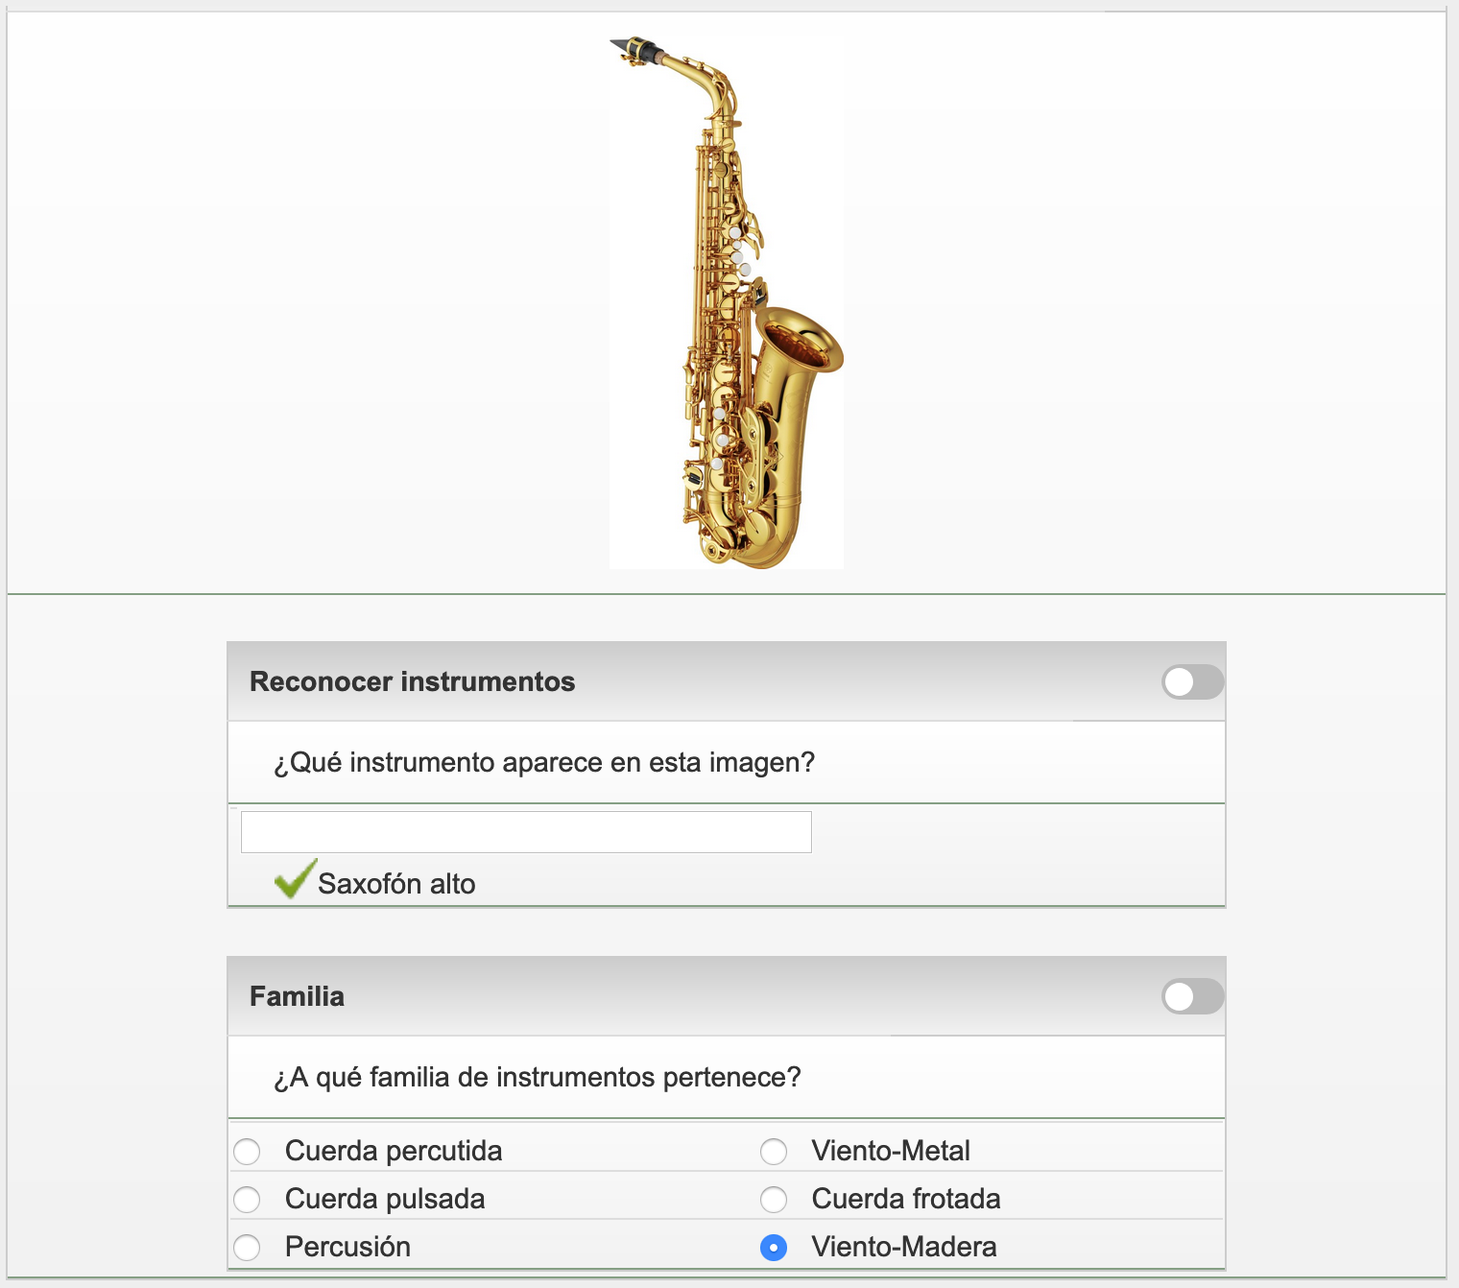Select the Cuerda frotada radio button
The height and width of the screenshot is (1288, 1459).
[774, 1199]
